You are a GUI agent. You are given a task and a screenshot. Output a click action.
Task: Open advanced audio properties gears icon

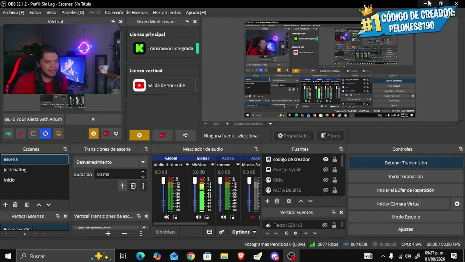click(x=221, y=232)
